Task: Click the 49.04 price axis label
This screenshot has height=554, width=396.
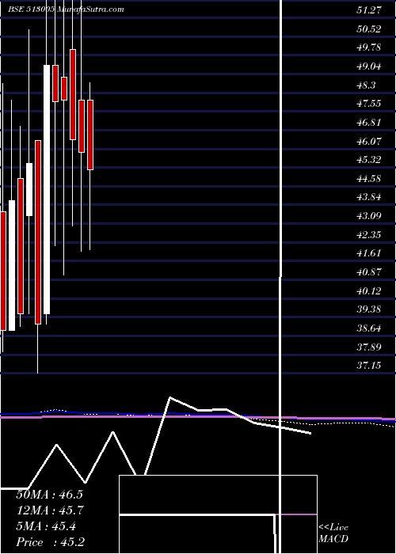Action: coord(369,66)
